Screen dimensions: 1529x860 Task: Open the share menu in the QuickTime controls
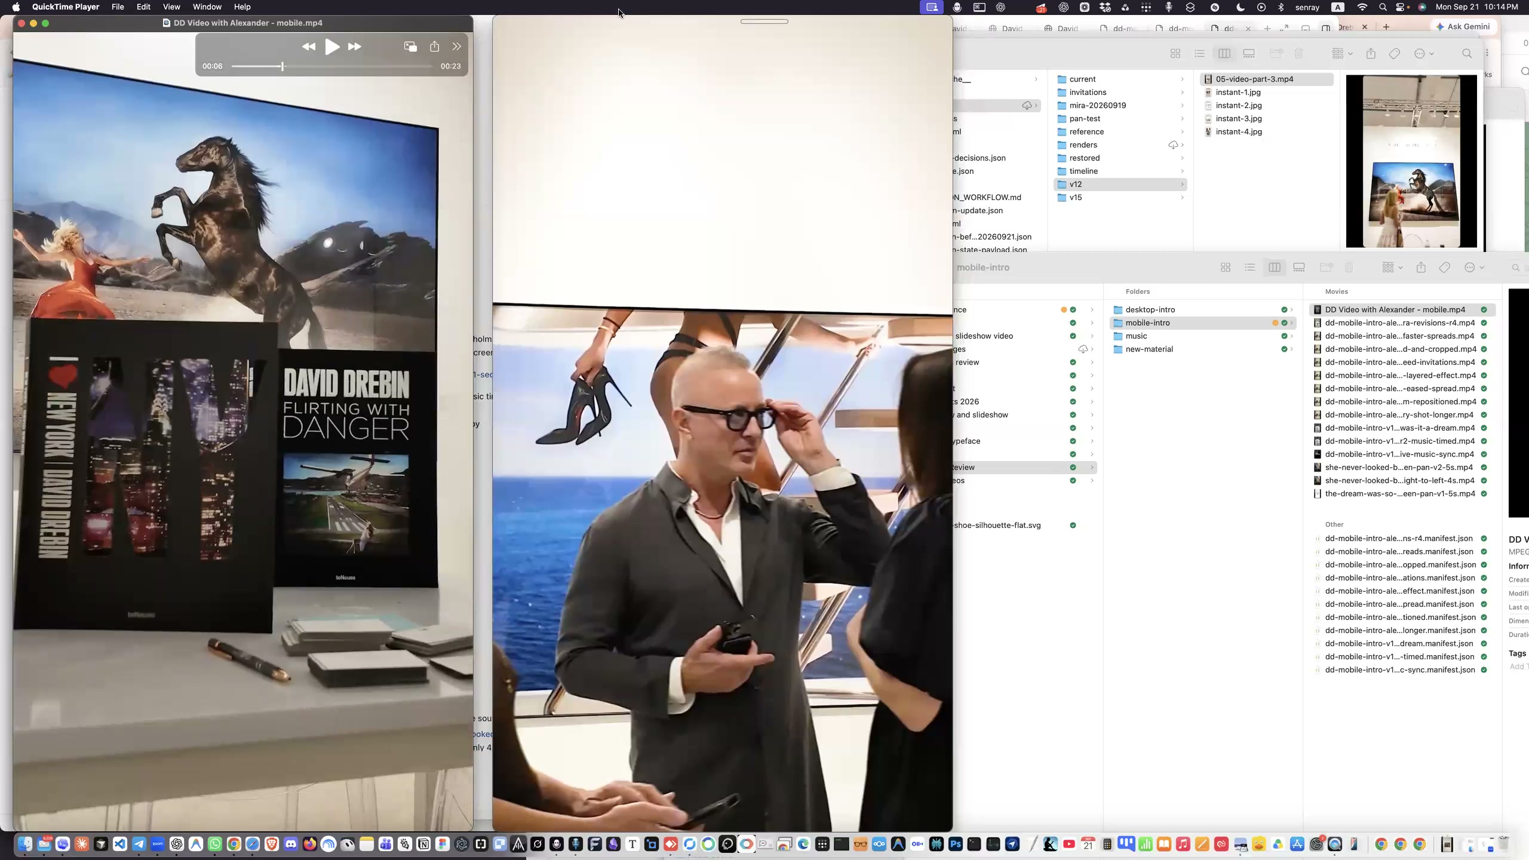click(x=435, y=47)
